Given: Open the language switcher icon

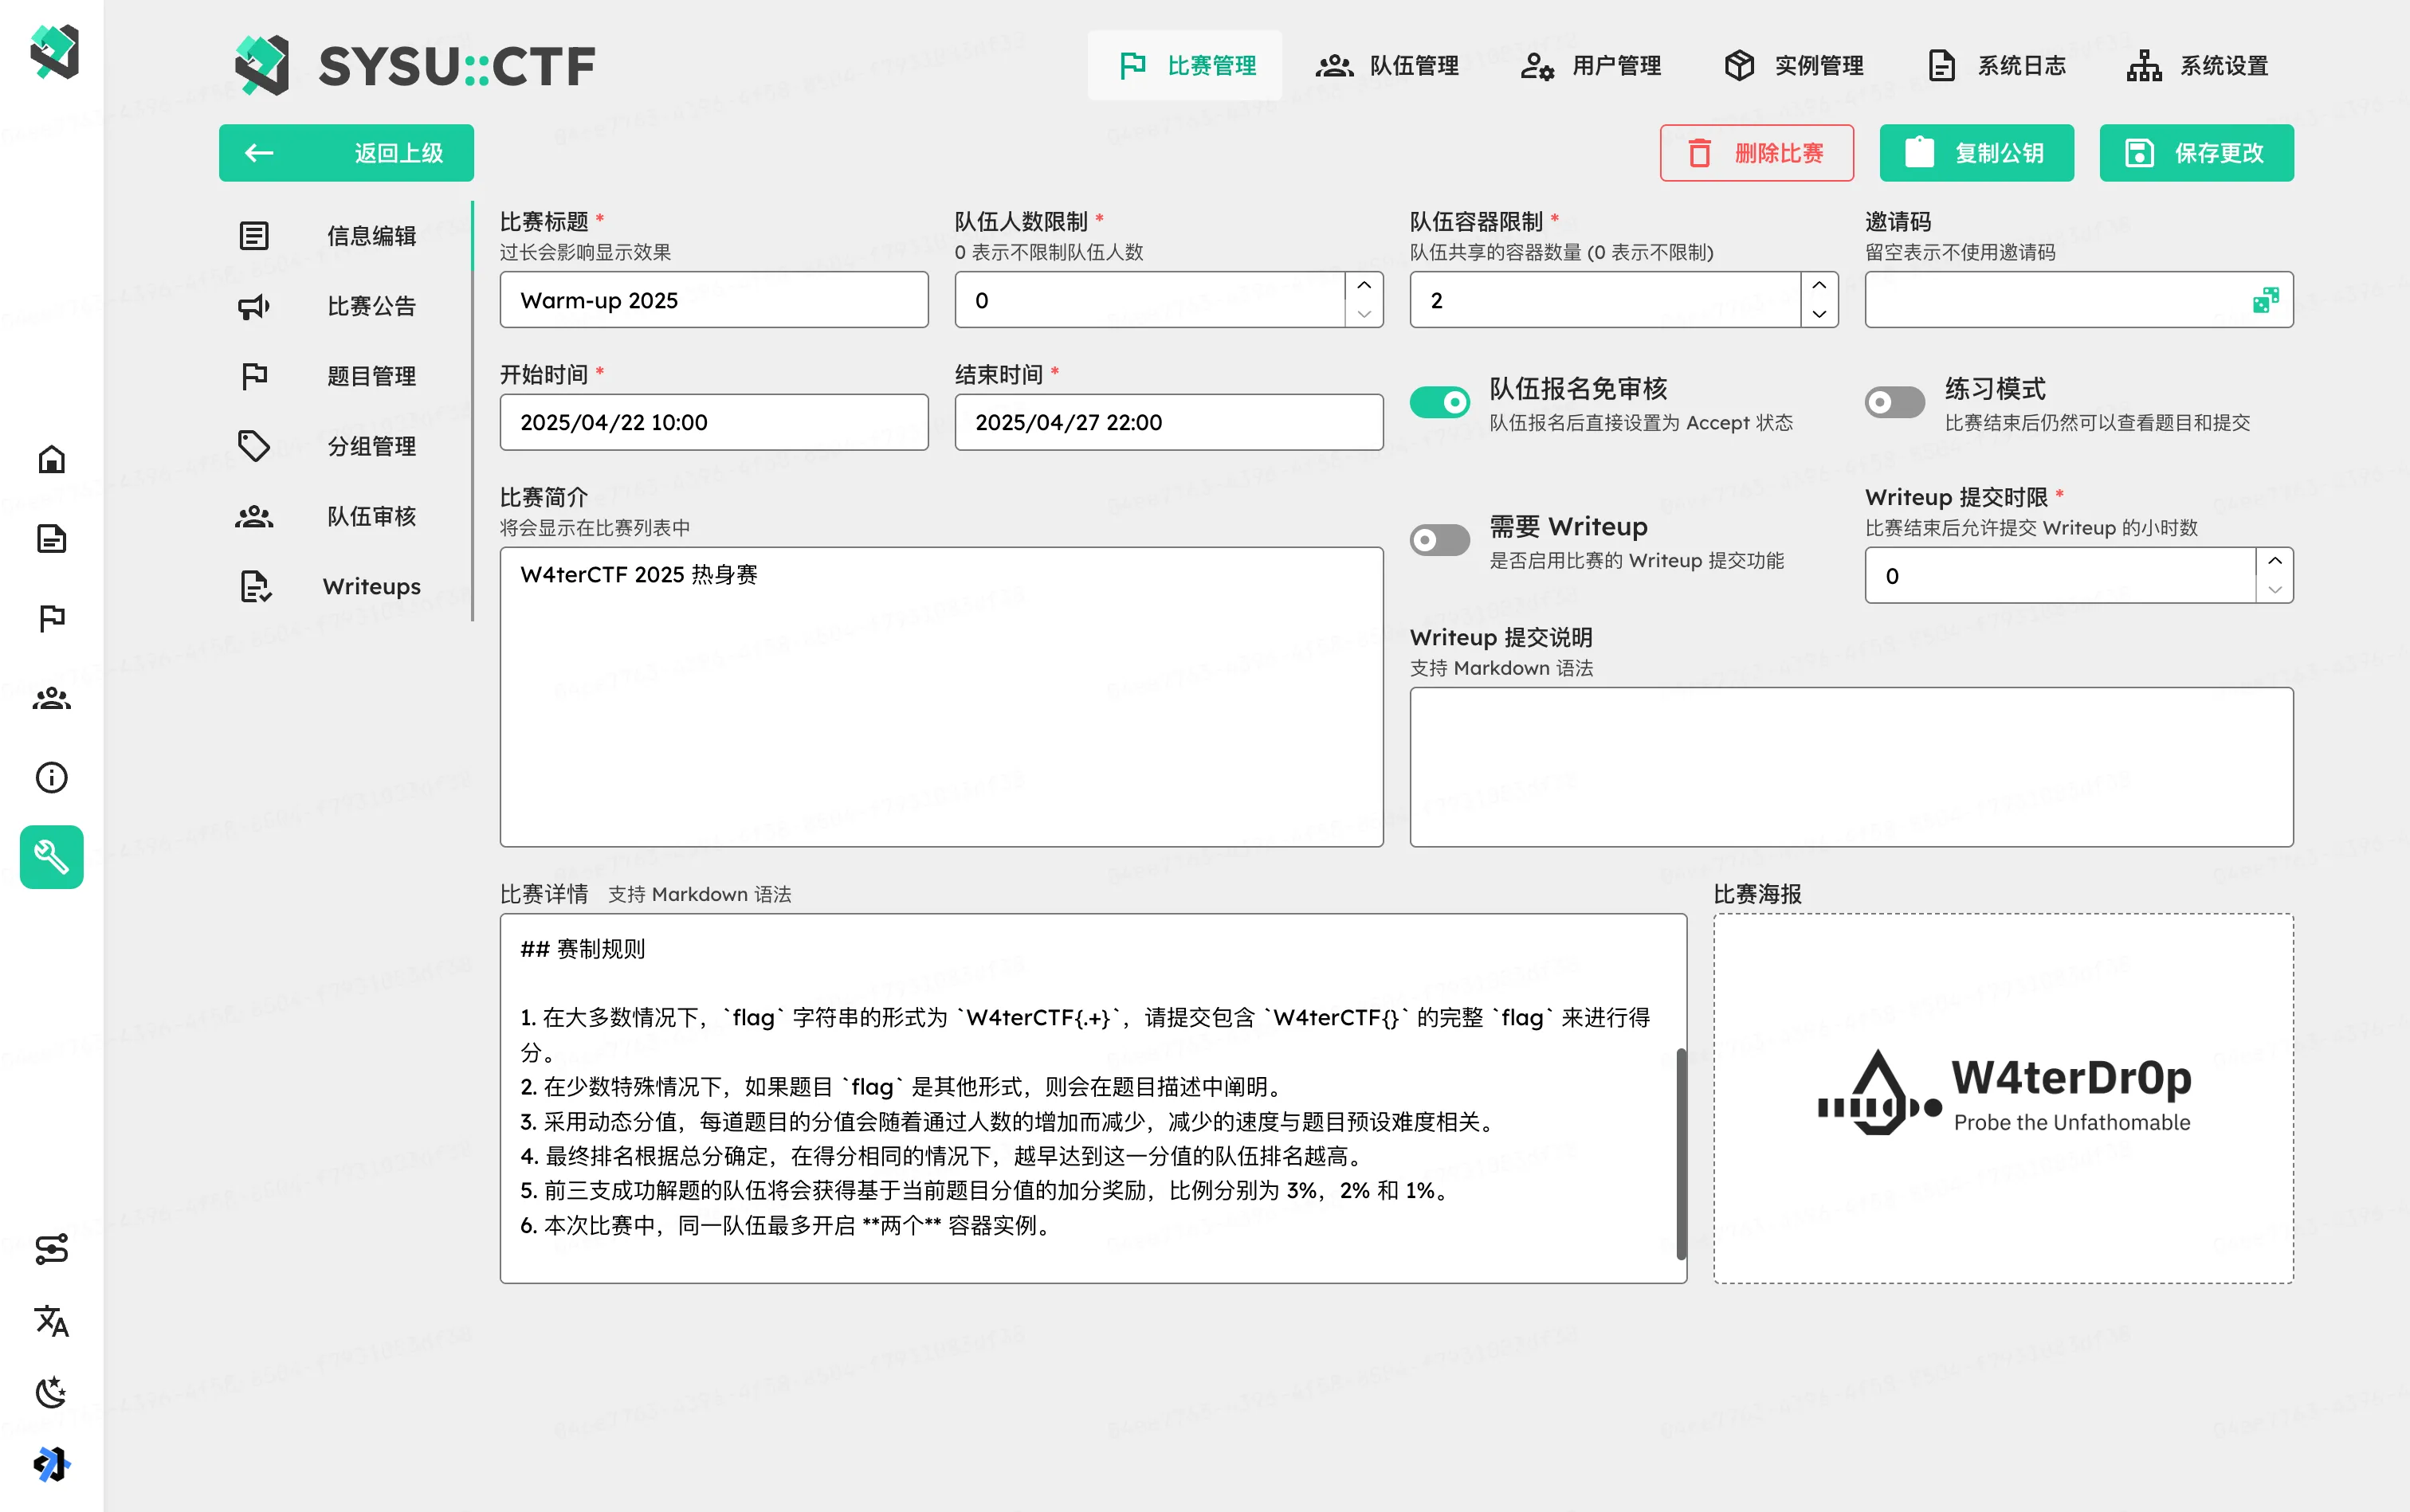Looking at the screenshot, I should pos(51,1322).
